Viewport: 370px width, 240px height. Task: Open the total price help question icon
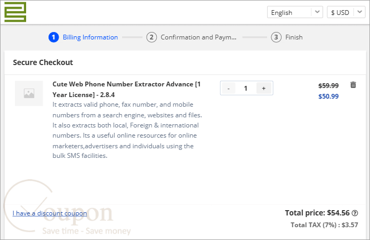[355, 213]
